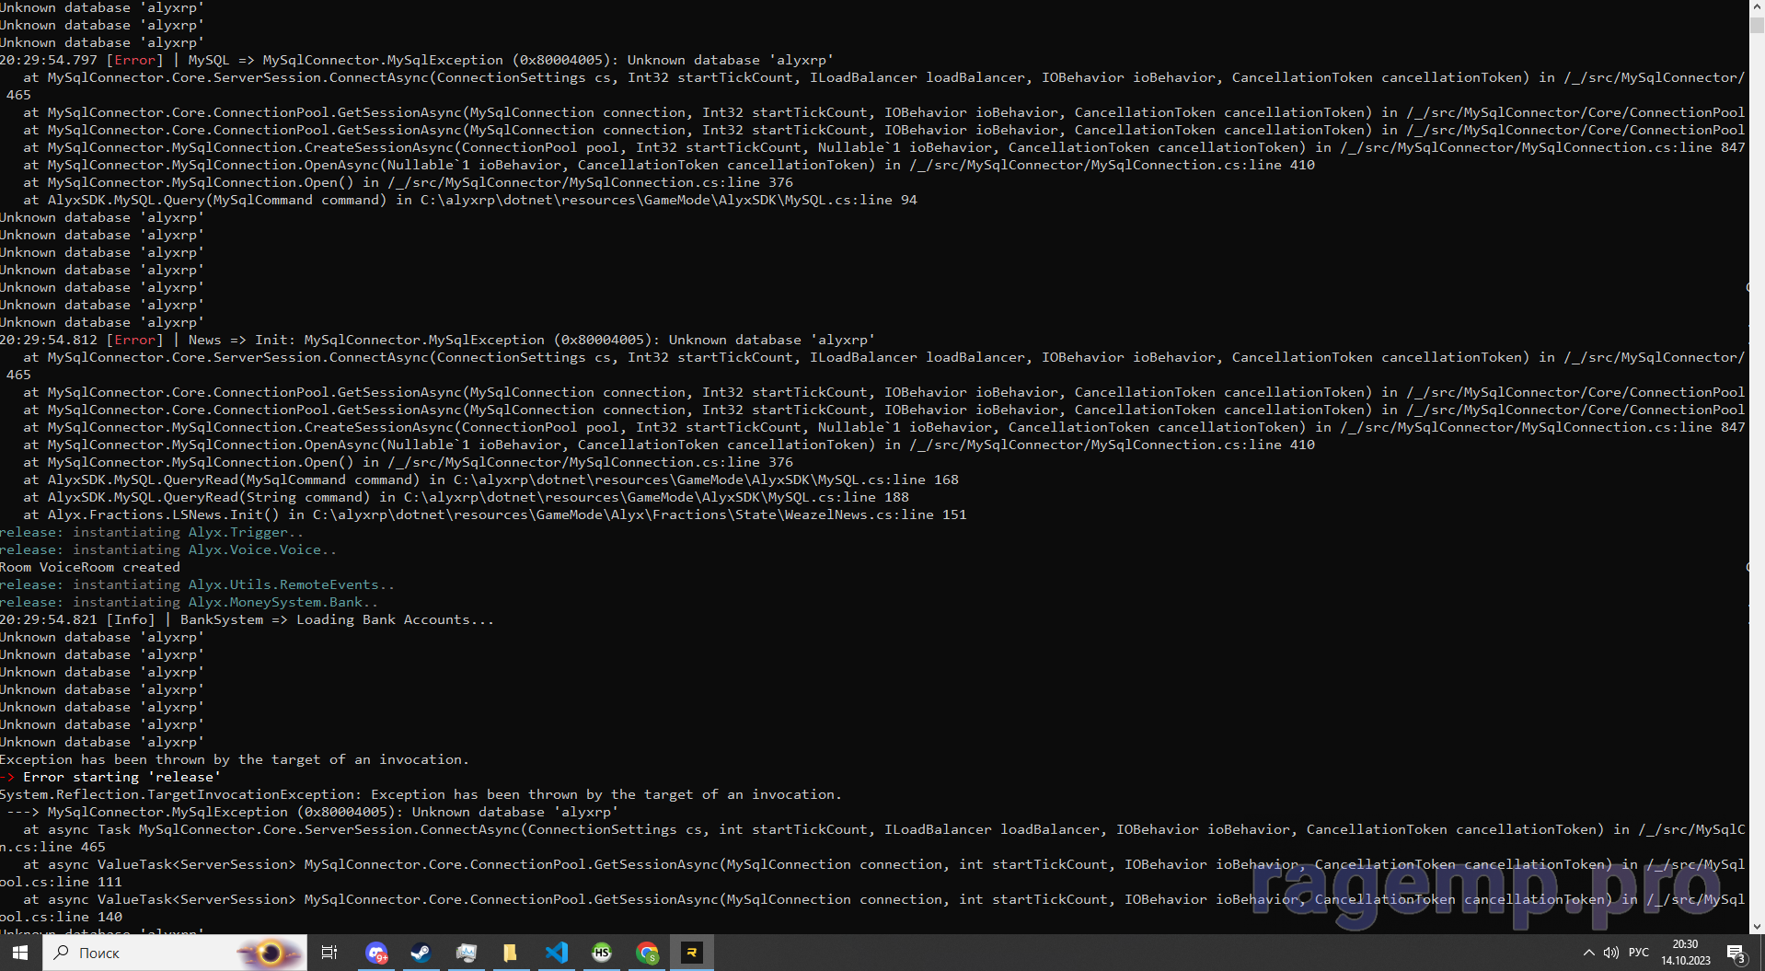Click the 'Error starting release' console line
This screenshot has height=971, width=1765.
121,777
